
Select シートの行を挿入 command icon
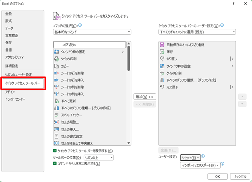pyautogui.click(x=57, y=80)
